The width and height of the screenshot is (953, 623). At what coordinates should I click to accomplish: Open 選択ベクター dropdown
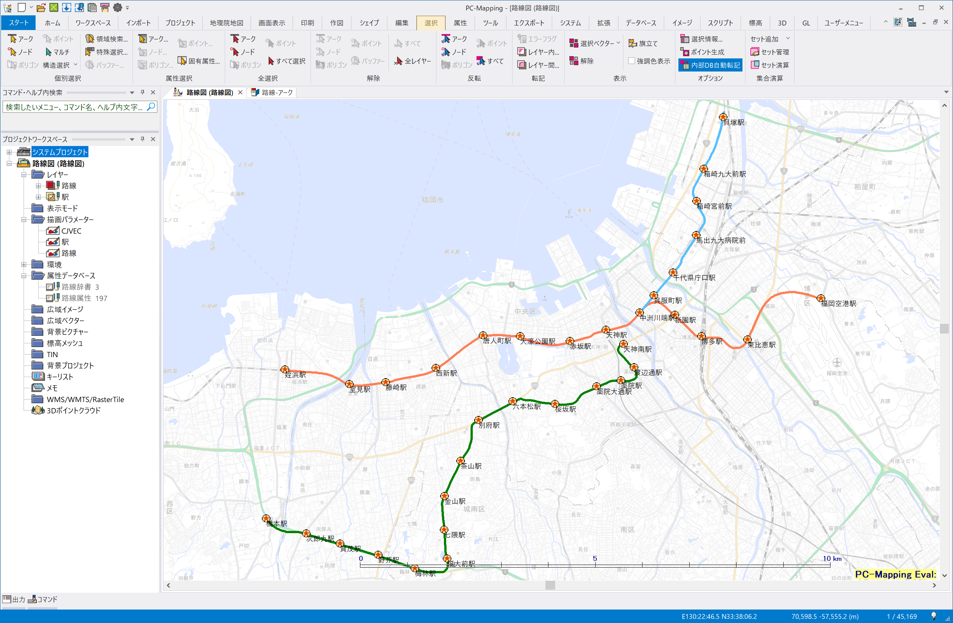[595, 43]
